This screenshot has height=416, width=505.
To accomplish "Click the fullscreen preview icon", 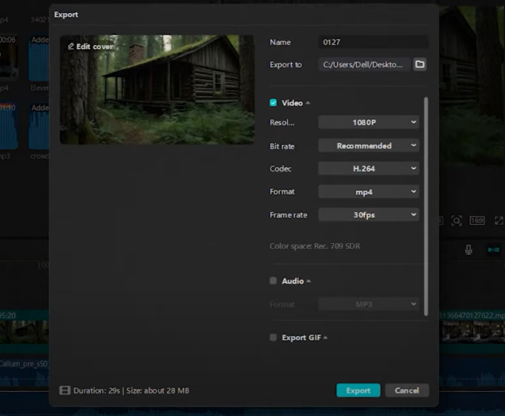I will point(499,220).
